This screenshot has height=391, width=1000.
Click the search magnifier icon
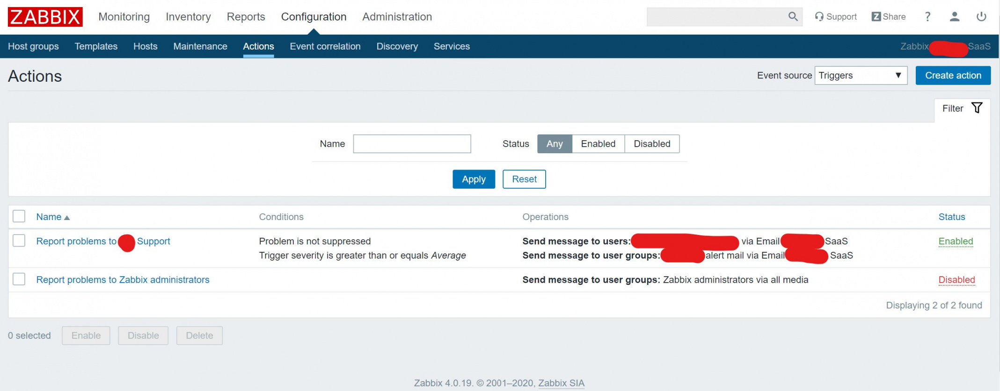pos(793,17)
